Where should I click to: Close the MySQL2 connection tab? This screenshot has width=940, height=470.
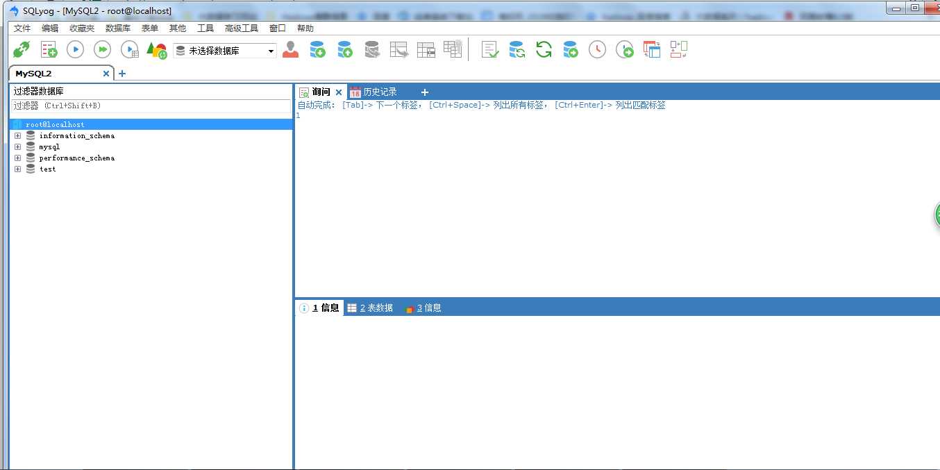pos(106,74)
